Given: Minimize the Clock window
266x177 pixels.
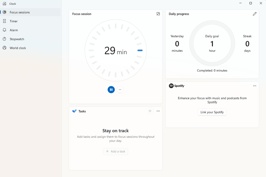Looking at the screenshot, I should [240, 3].
